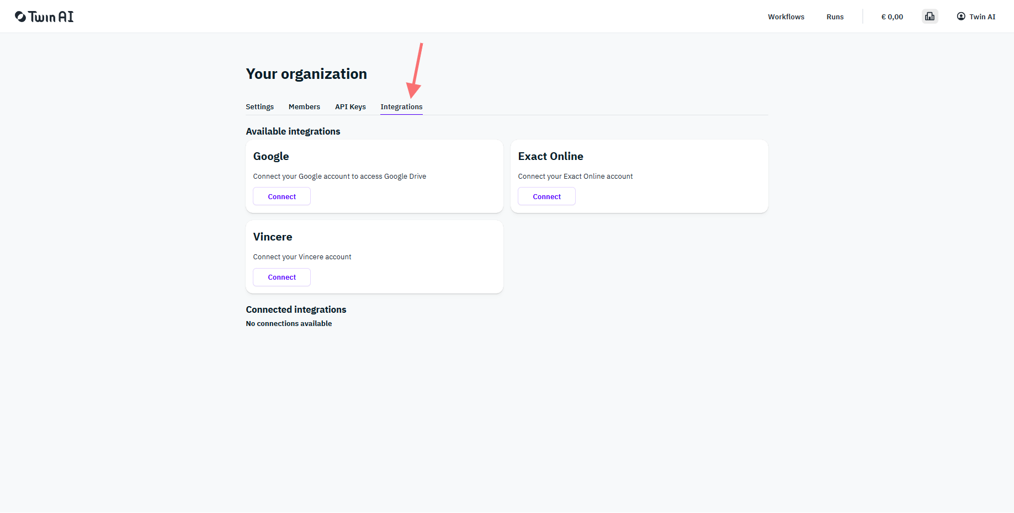Select the Vincere card title
1014x513 pixels.
click(x=273, y=237)
